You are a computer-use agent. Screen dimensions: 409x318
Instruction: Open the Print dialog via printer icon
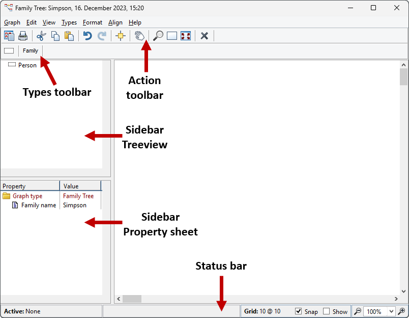pos(23,36)
